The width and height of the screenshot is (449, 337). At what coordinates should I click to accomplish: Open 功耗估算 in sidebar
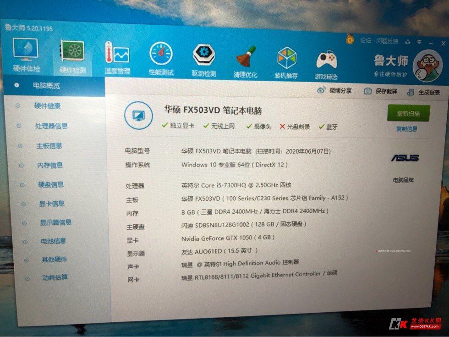click(x=55, y=277)
